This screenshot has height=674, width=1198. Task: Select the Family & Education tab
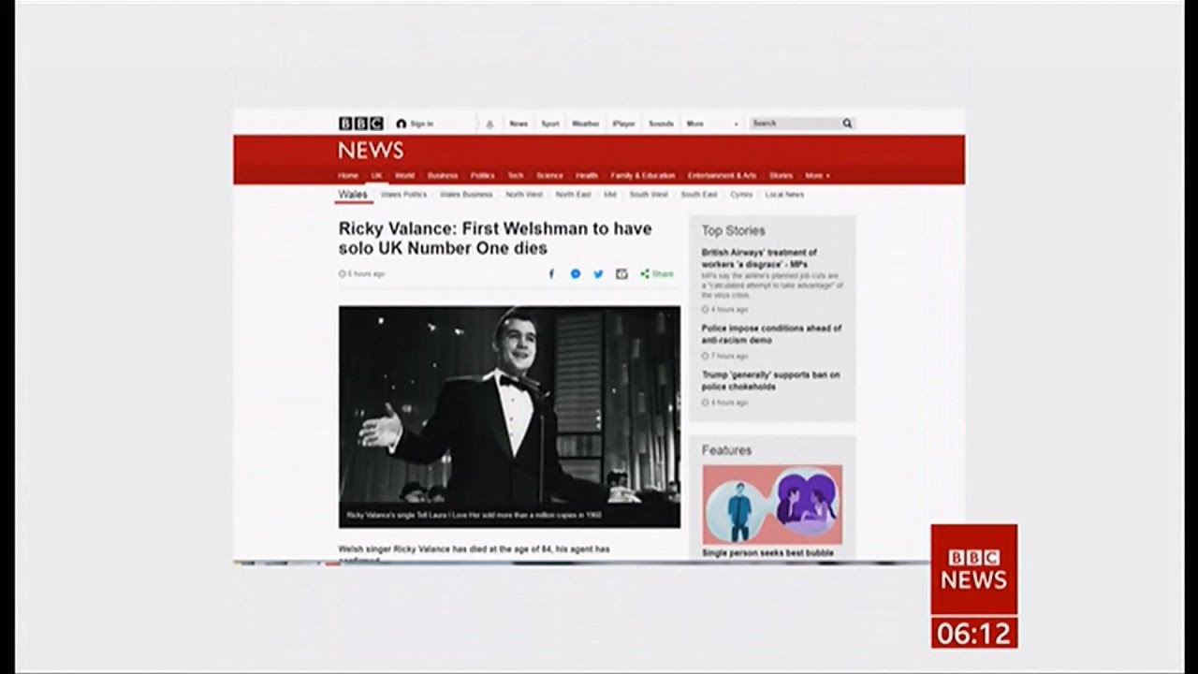[643, 176]
